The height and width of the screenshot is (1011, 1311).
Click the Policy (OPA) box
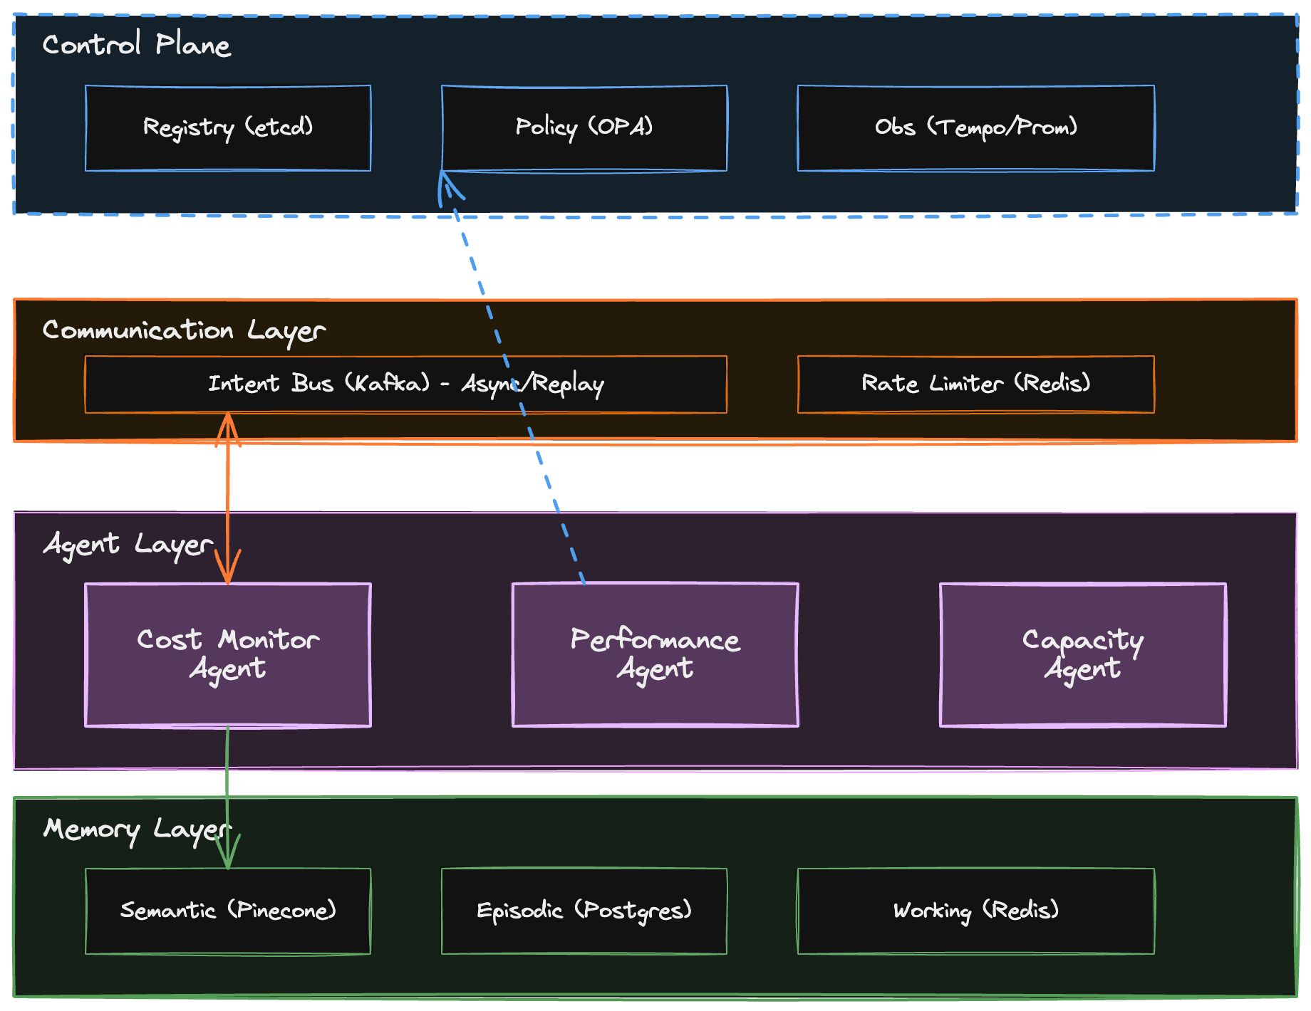point(584,128)
